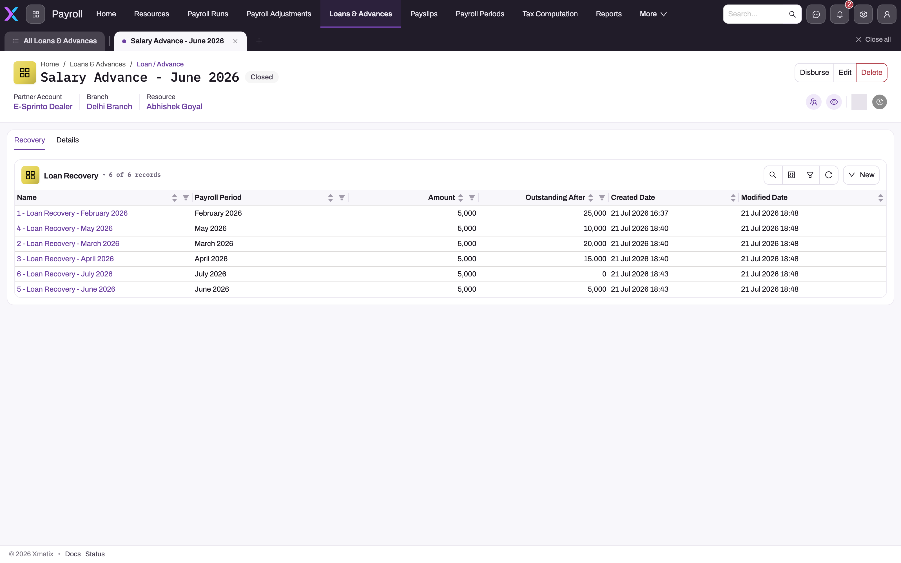Click Close all tabs
Image resolution: width=901 pixels, height=563 pixels.
coord(873,39)
